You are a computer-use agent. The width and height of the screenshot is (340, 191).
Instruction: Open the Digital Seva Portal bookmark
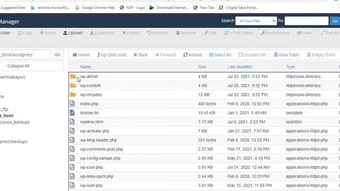239,7
